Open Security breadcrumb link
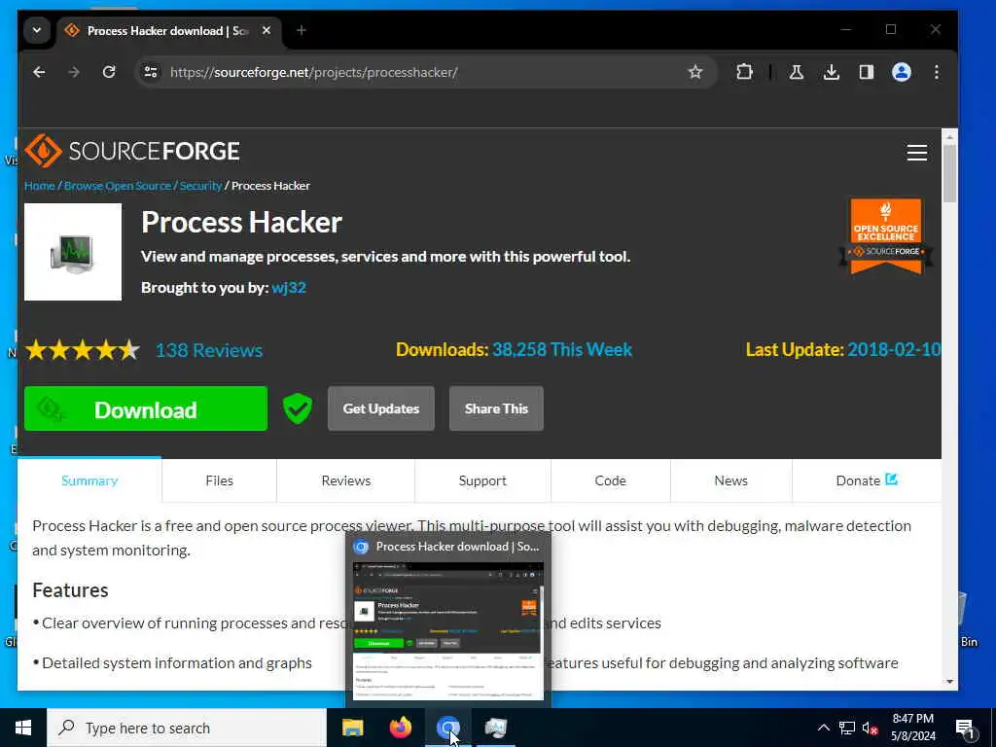This screenshot has height=747, width=996. 200,186
